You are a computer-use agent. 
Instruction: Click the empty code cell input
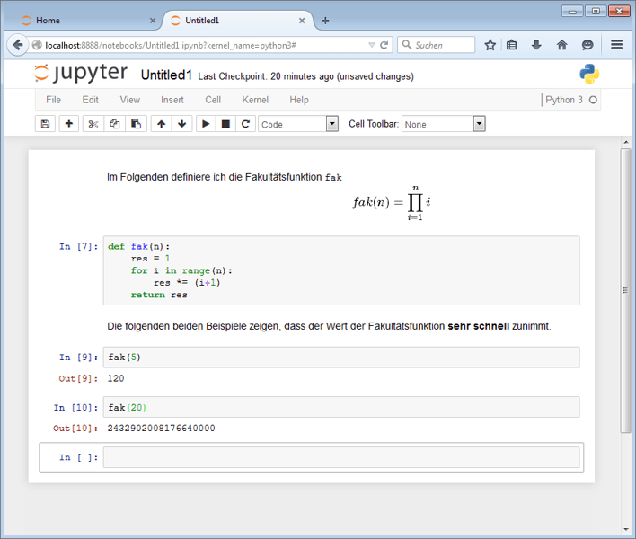click(341, 457)
